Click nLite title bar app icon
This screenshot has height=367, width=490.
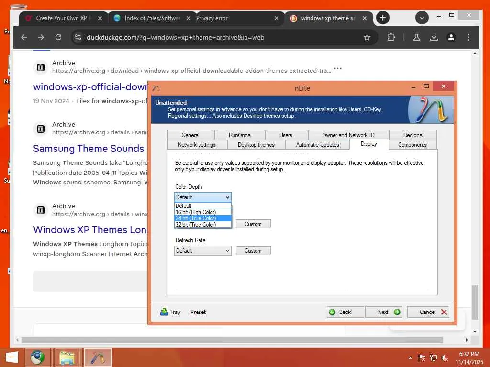click(x=156, y=88)
